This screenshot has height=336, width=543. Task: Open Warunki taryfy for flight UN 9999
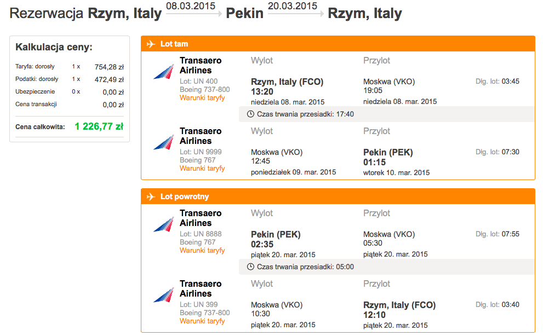tap(202, 169)
